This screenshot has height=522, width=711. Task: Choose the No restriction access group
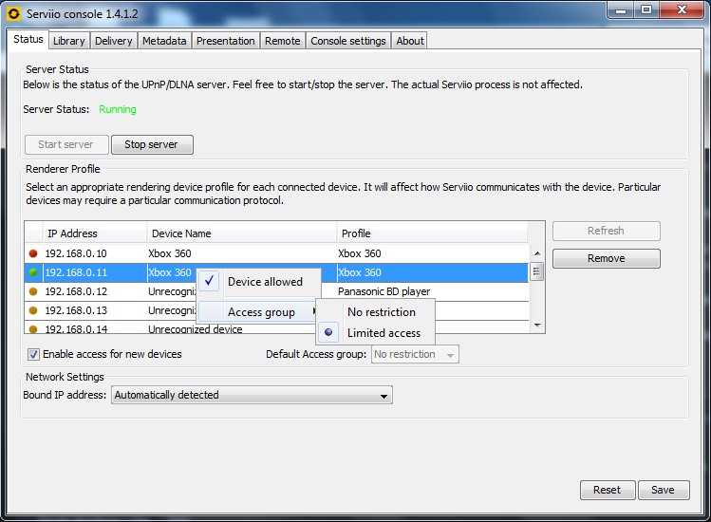[376, 312]
